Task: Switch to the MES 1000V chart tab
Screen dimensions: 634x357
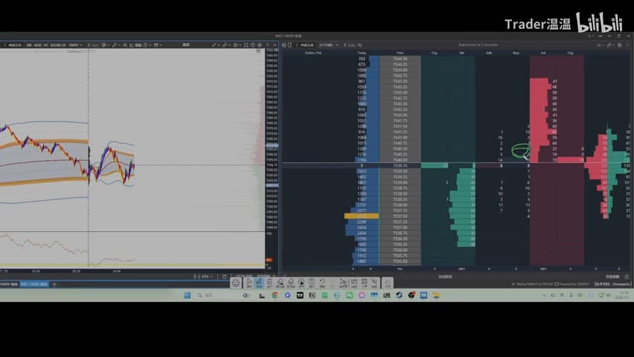Action: (34, 284)
